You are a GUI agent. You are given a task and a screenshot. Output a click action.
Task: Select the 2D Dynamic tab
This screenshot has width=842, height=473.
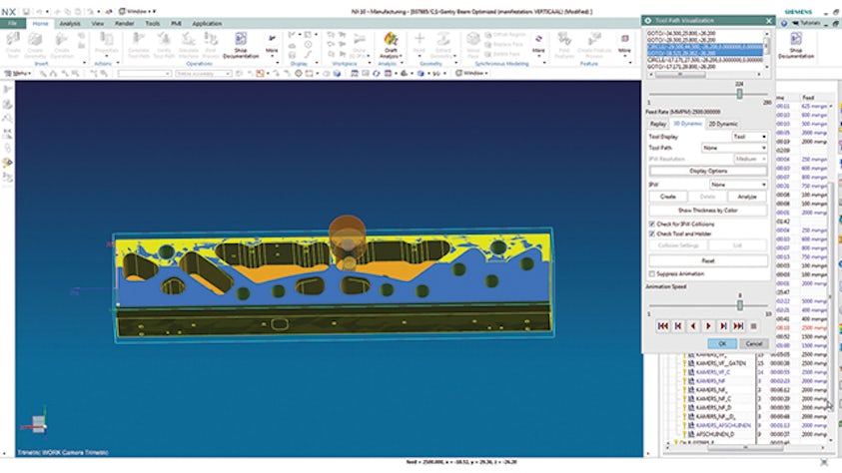pos(723,124)
